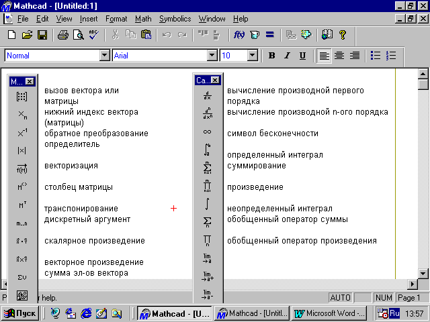The height and width of the screenshot is (322, 430).
Task: Click the vertical scrollbar up arrow
Action: tap(423, 74)
